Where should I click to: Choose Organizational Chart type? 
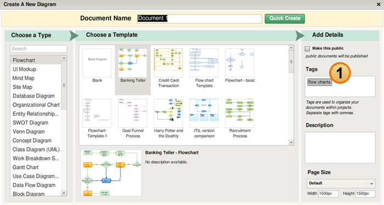point(36,105)
